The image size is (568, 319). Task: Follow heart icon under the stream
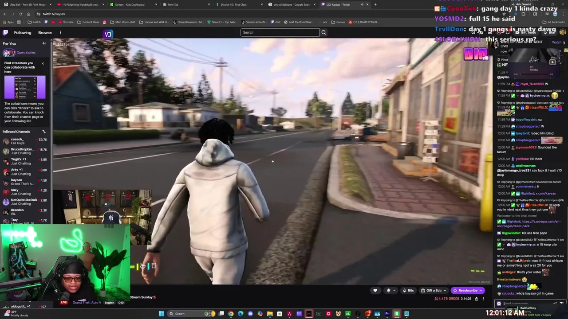coord(375,291)
